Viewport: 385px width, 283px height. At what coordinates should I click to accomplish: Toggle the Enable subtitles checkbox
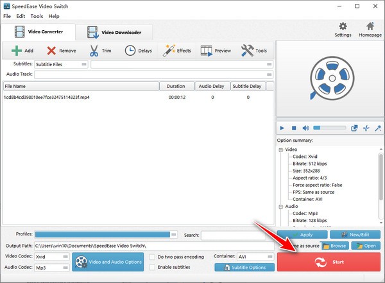pos(151,267)
